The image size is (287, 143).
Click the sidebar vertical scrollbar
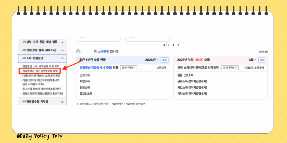click(66, 80)
